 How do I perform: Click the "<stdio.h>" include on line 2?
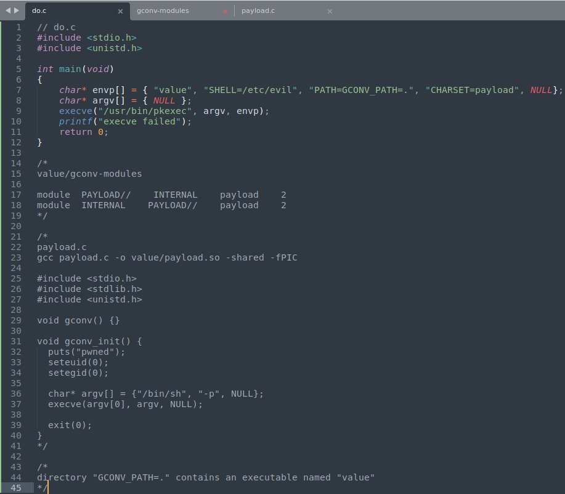coord(112,38)
